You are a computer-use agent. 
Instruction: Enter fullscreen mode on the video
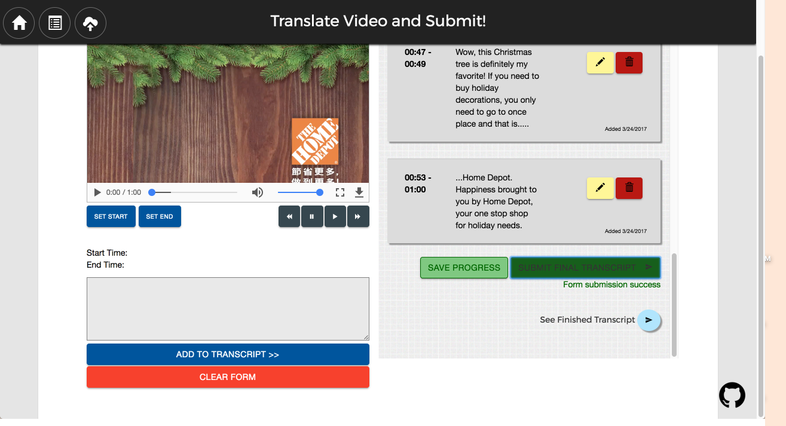340,192
